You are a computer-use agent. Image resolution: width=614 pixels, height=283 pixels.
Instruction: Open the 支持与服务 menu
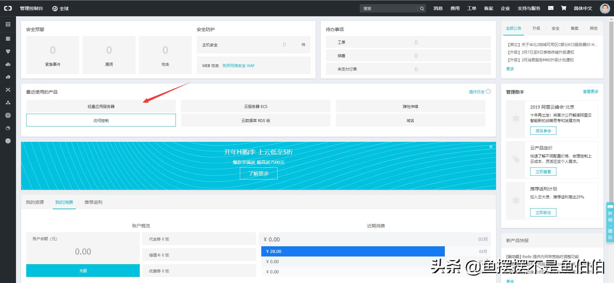[529, 8]
